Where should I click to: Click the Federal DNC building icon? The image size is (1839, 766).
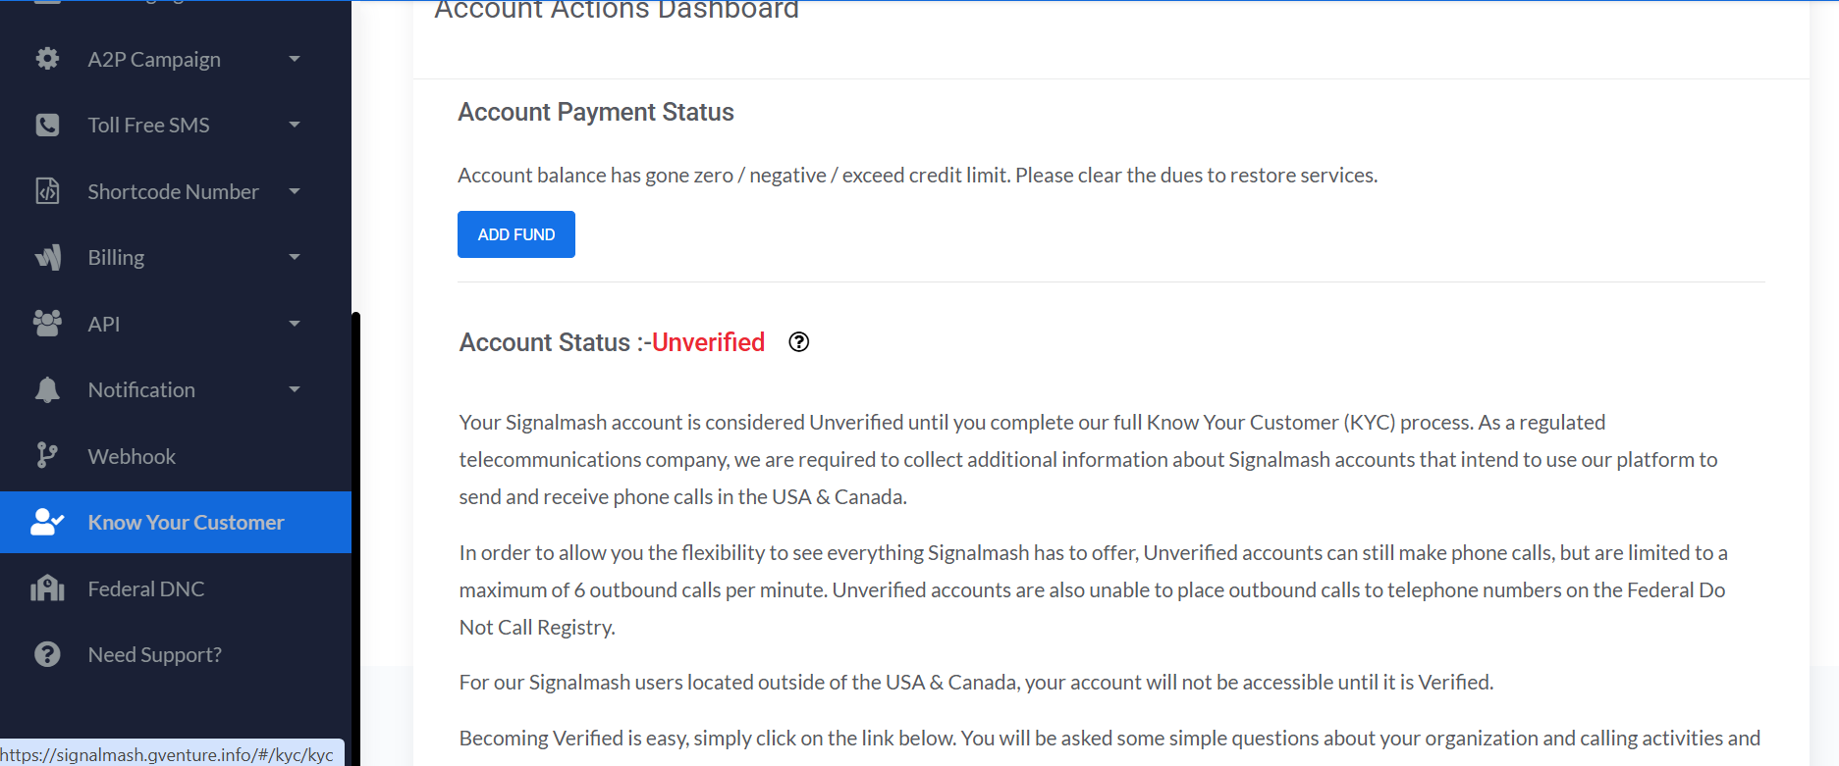point(47,588)
